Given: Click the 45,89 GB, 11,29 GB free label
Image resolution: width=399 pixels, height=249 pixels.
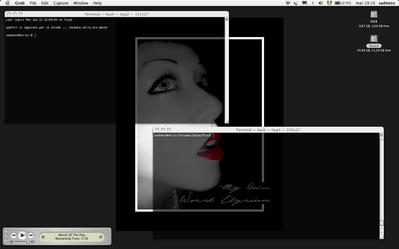Looking at the screenshot, I should pos(374,50).
